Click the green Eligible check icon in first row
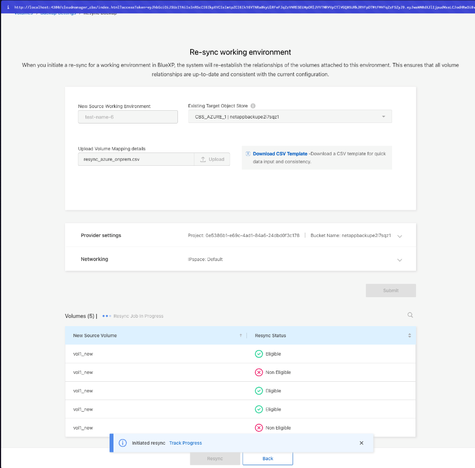Image resolution: width=475 pixels, height=468 pixels. (259, 354)
